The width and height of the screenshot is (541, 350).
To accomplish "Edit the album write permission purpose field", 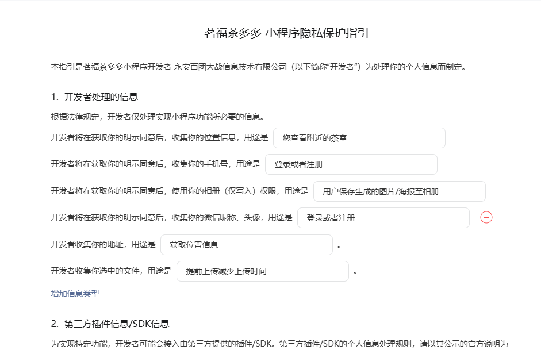I will click(399, 191).
